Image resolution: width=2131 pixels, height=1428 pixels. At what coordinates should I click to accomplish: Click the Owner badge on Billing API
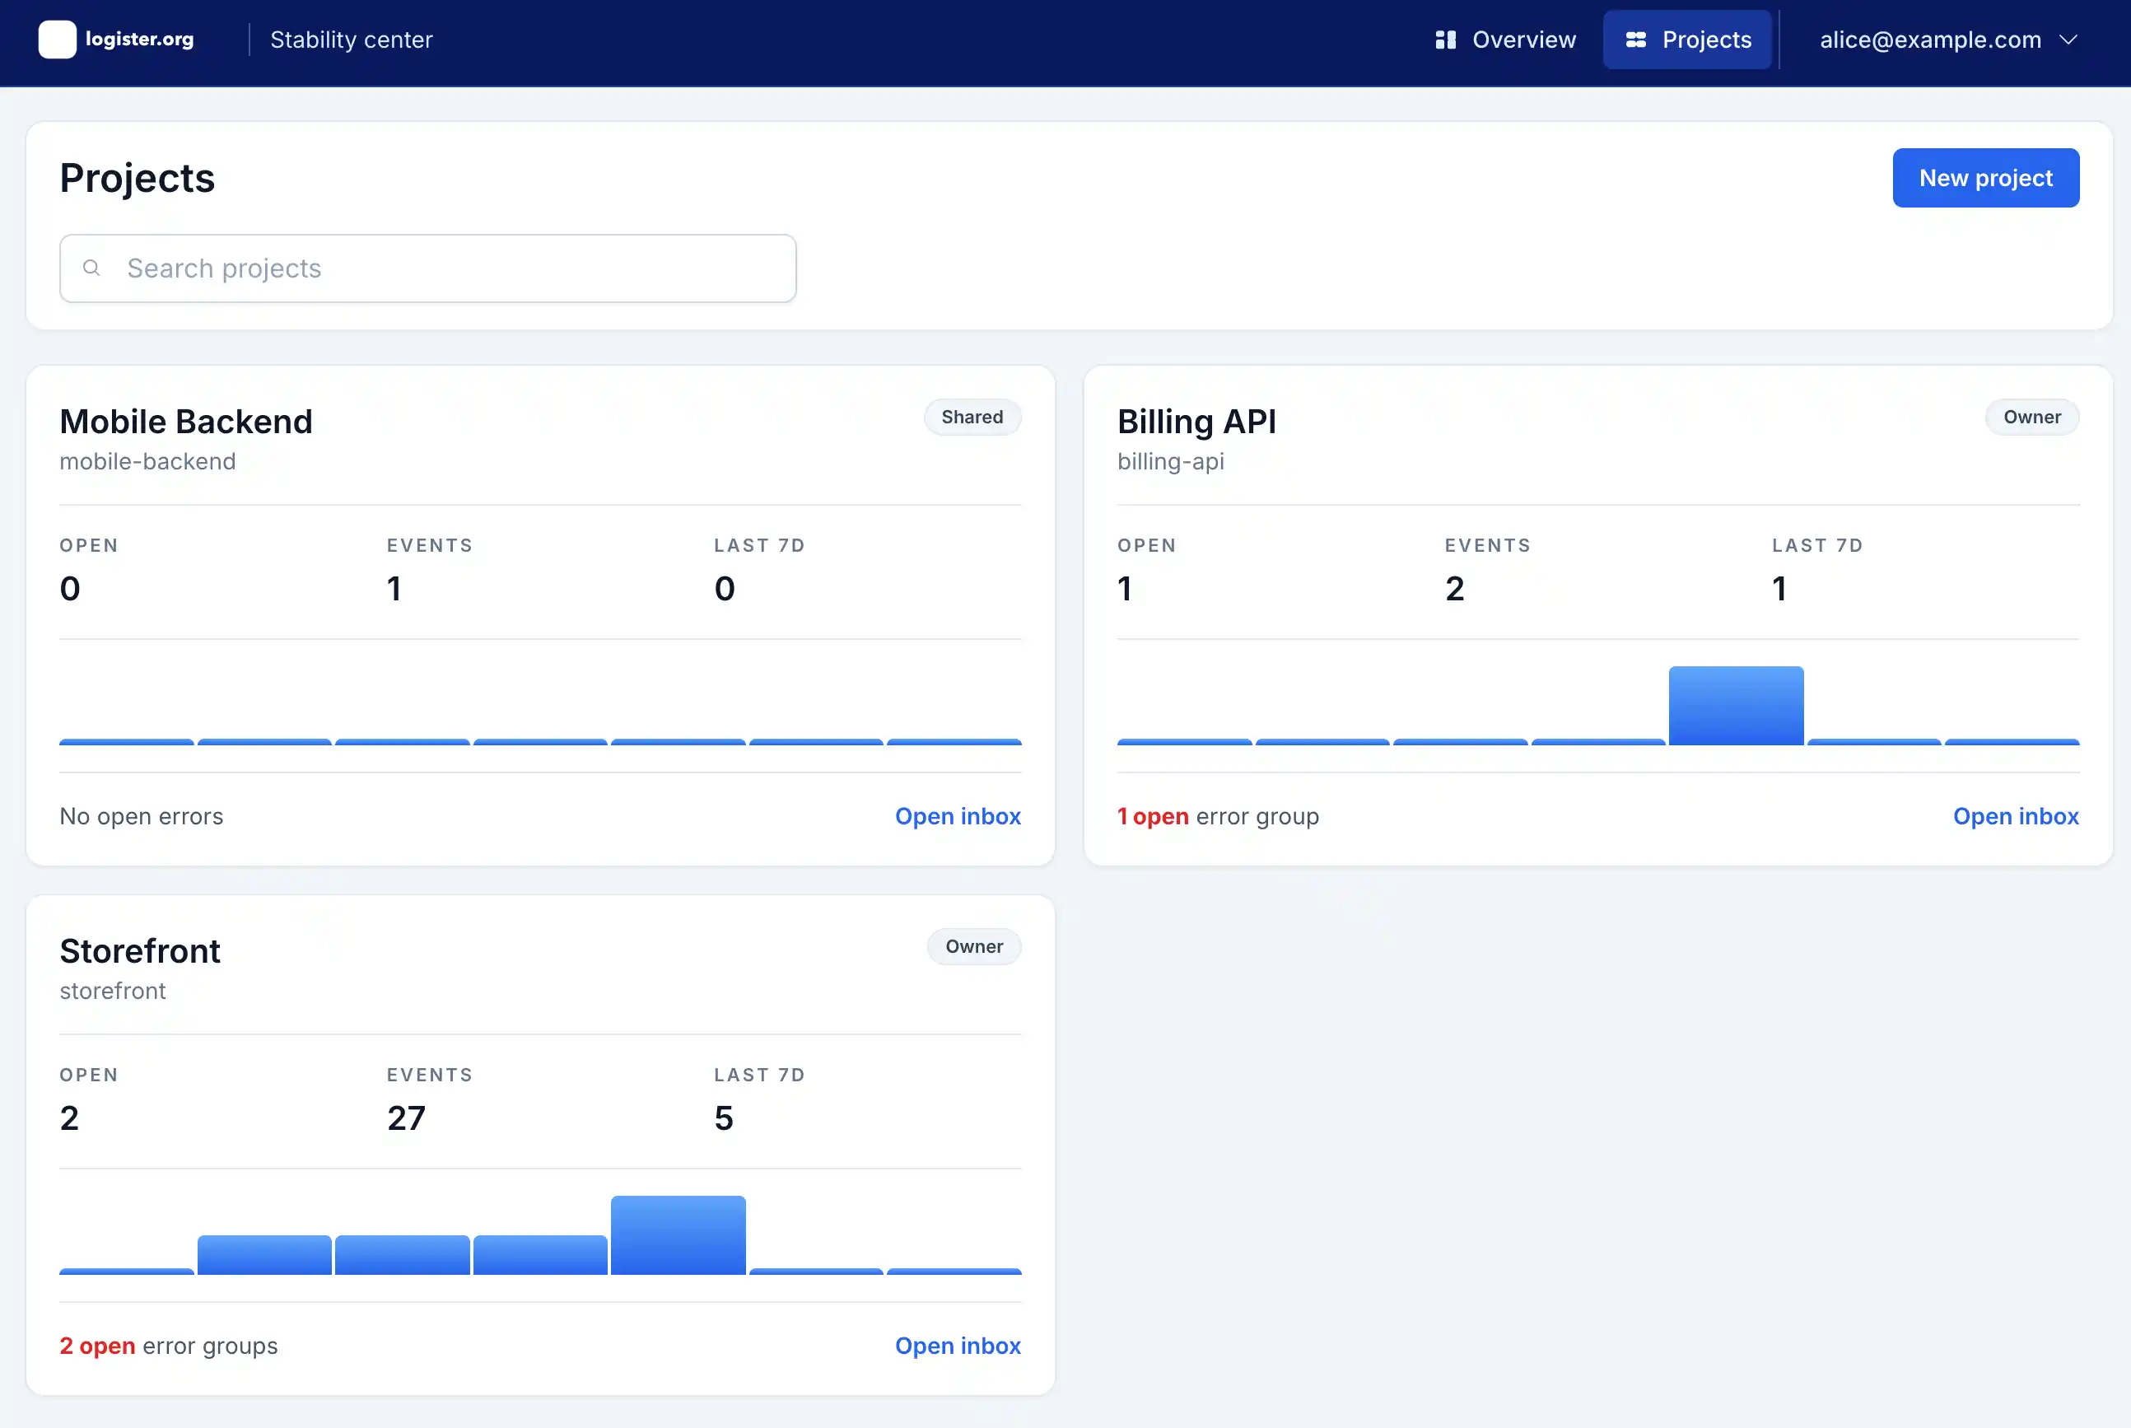pos(2031,416)
